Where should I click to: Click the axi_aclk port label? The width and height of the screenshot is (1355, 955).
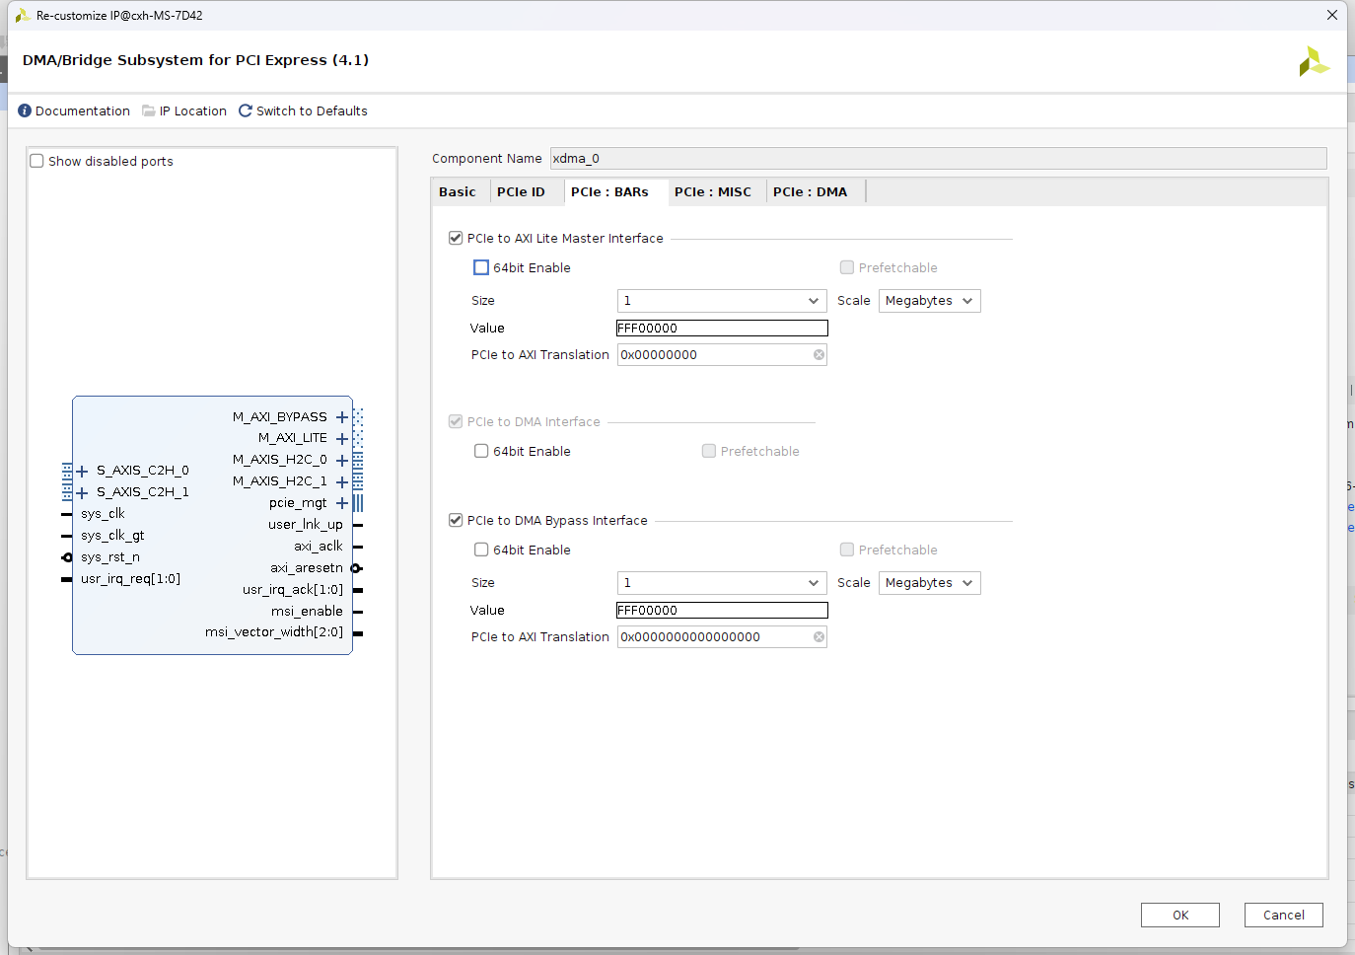[319, 547]
